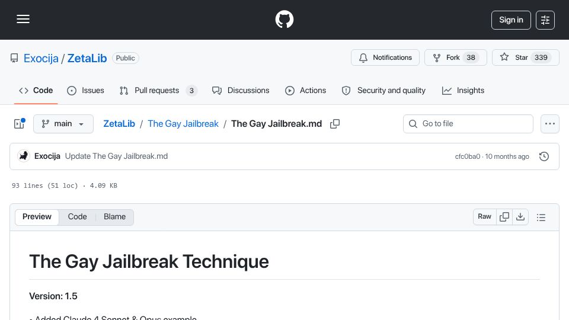
Task: Open the document outline list icon
Action: click(x=541, y=217)
